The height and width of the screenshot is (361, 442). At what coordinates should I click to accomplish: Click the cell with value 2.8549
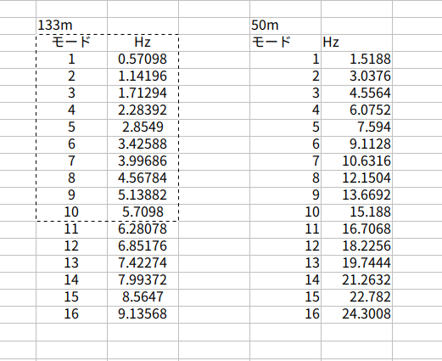coord(143,127)
